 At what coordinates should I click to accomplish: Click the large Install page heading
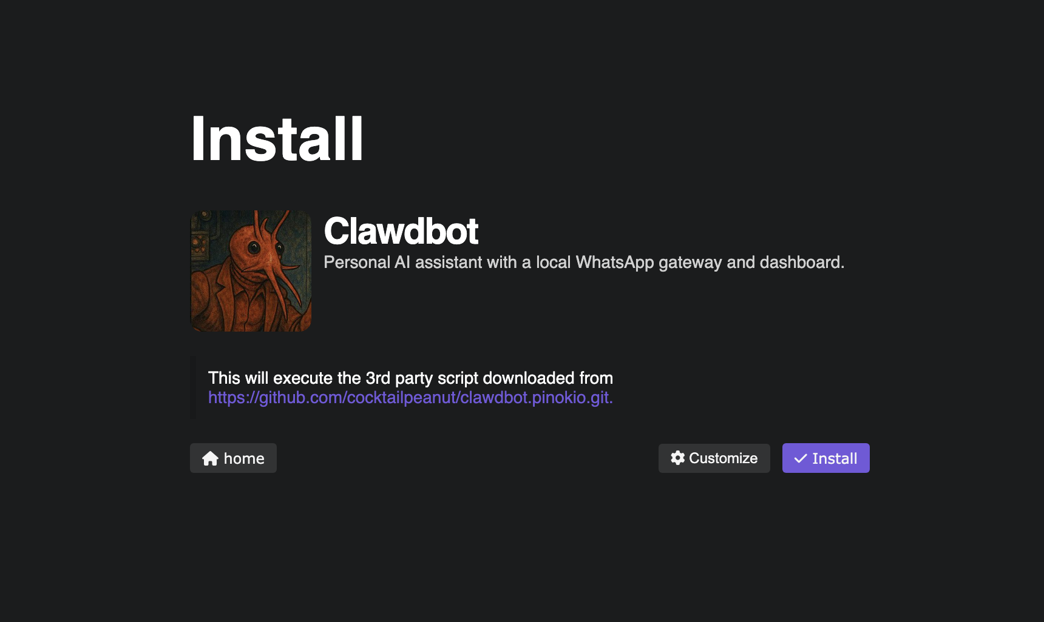coord(277,139)
